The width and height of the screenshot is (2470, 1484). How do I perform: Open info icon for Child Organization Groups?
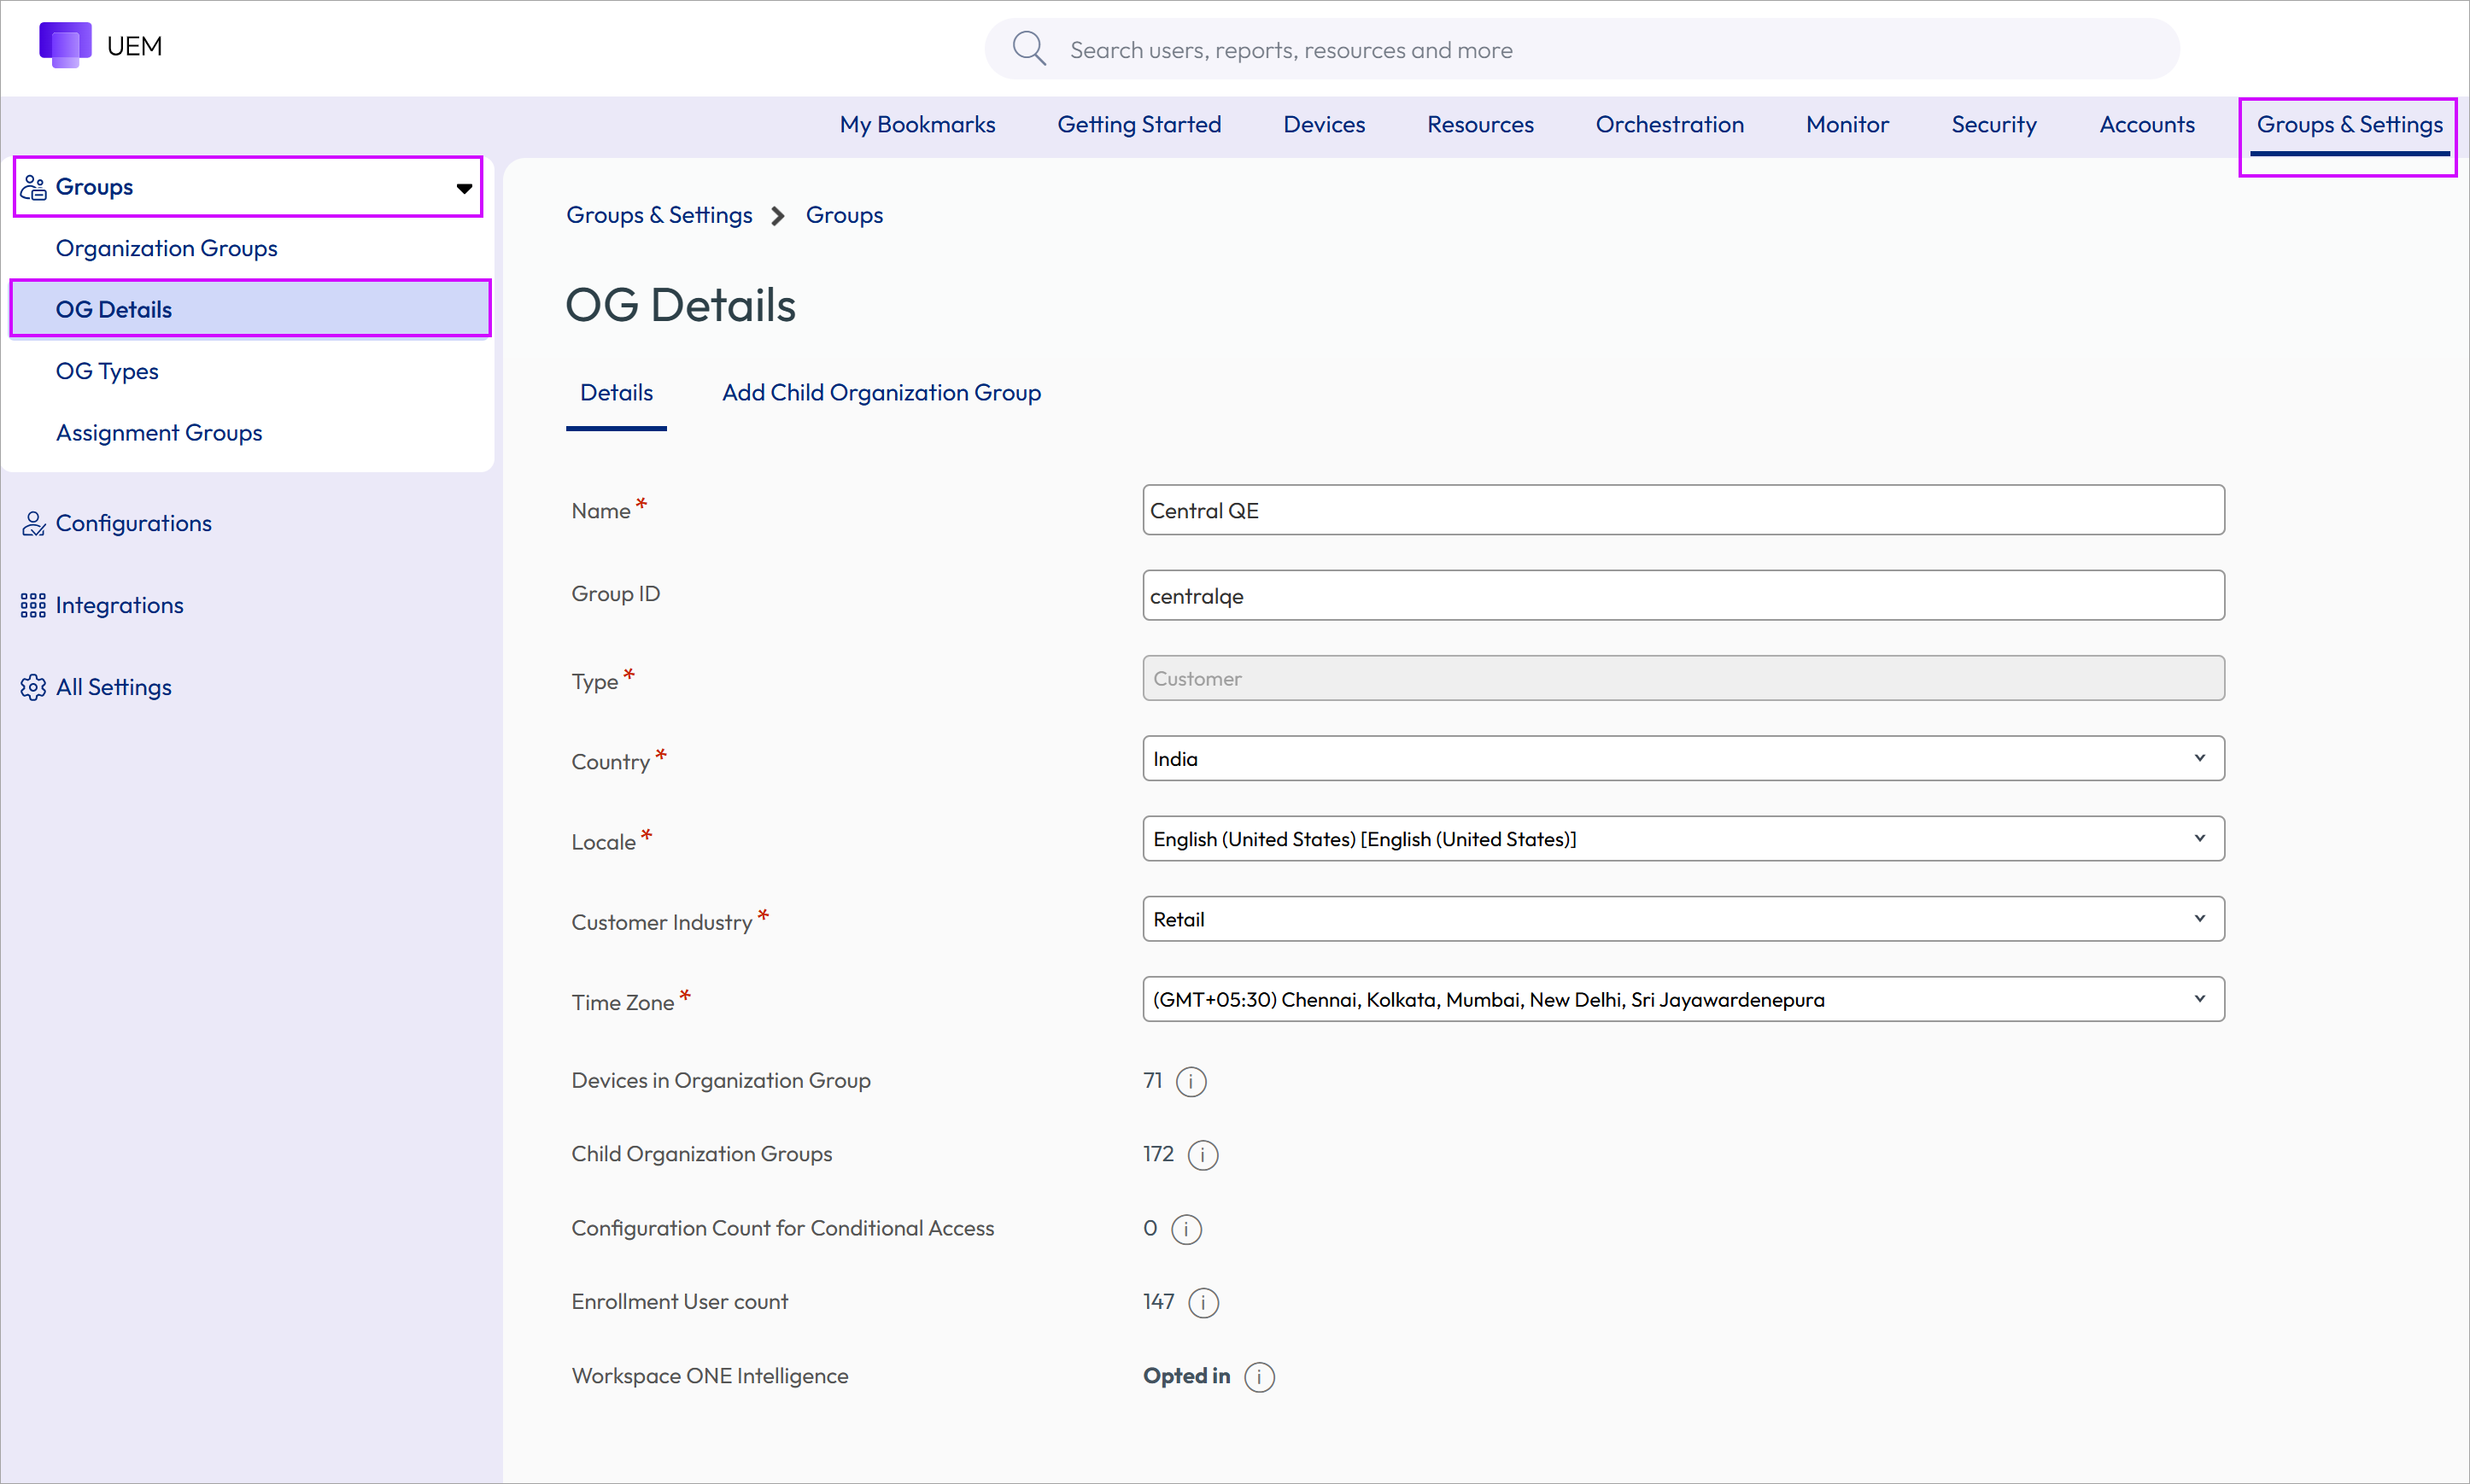click(x=1203, y=1155)
